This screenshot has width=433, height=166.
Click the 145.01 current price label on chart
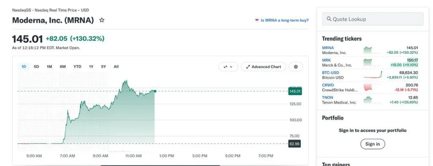click(295, 91)
